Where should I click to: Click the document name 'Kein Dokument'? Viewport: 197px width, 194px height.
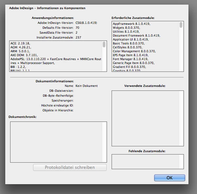(x=87, y=86)
